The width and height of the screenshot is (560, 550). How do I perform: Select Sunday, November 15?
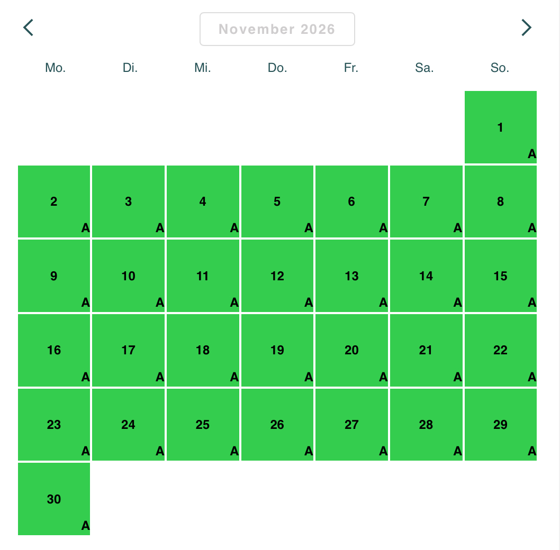point(500,276)
